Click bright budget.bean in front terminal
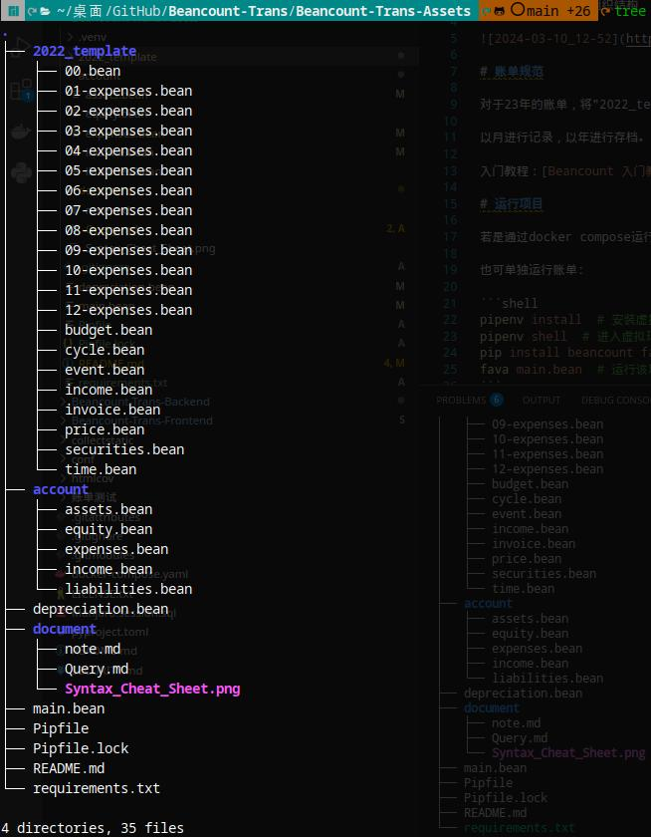 click(x=108, y=330)
